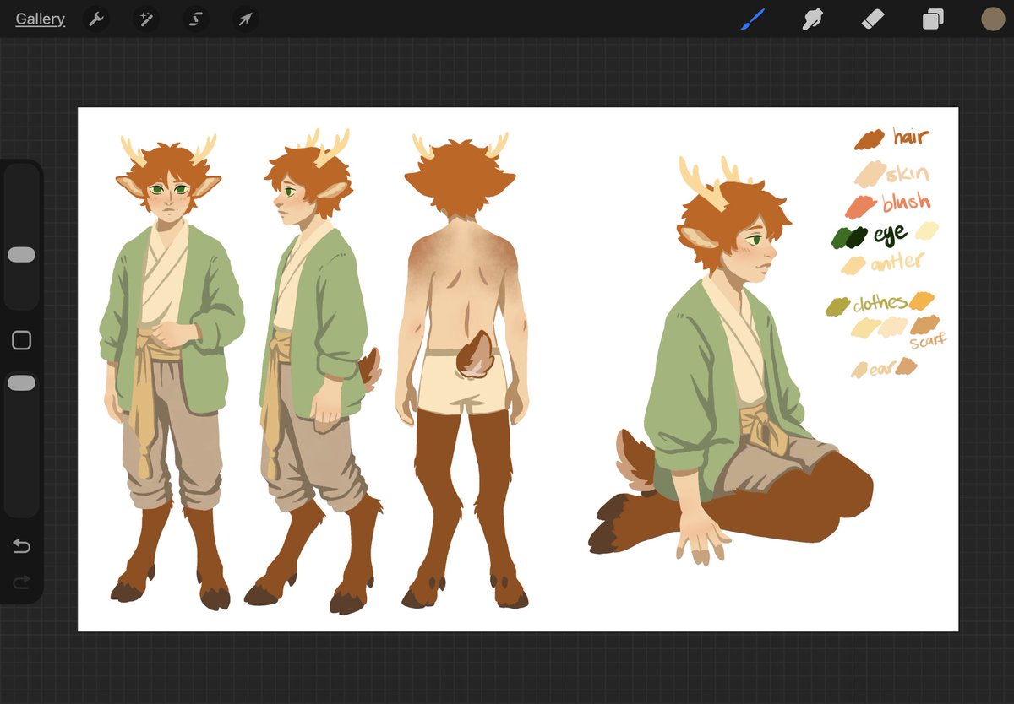The width and height of the screenshot is (1014, 704).
Task: Tap the front view character drawing
Action: click(171, 371)
